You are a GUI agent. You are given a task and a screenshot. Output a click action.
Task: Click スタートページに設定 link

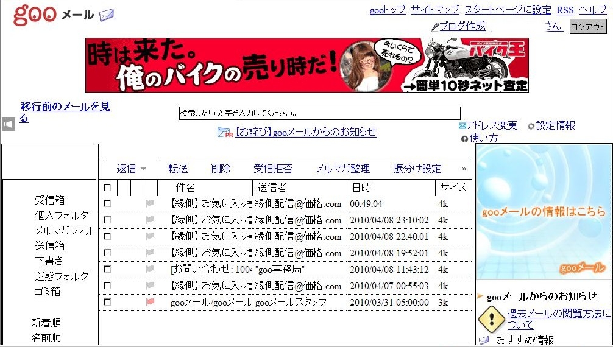point(508,10)
